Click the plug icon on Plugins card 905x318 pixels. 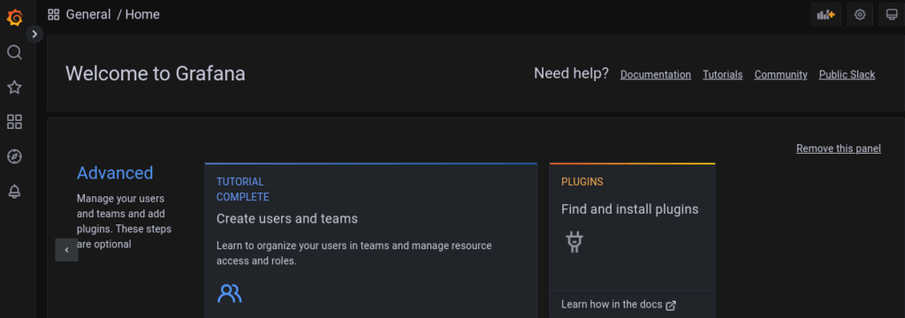[x=574, y=241]
